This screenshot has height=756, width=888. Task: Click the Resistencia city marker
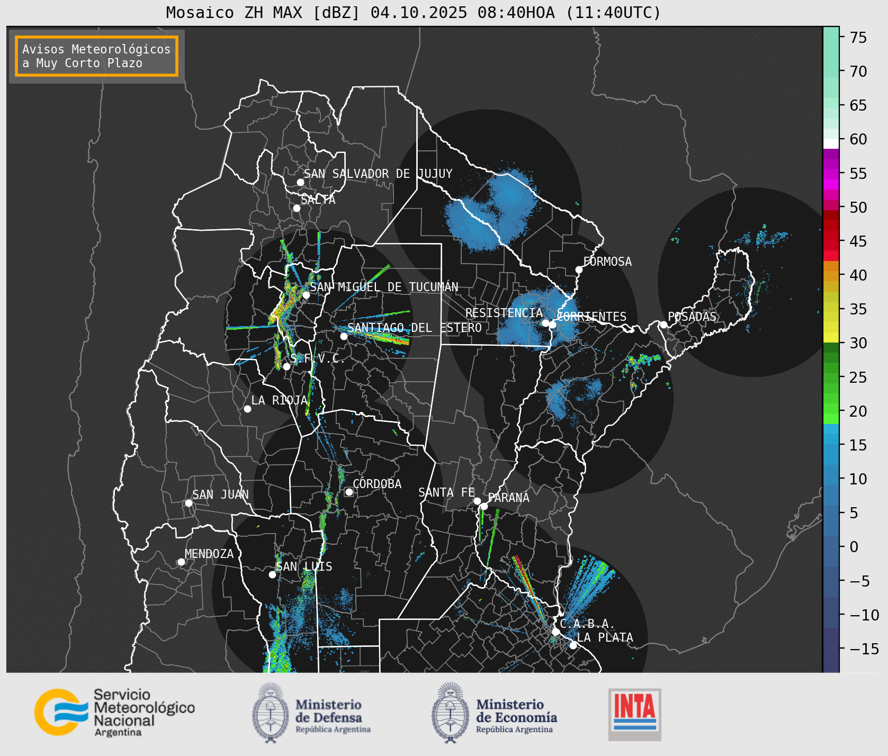[545, 323]
